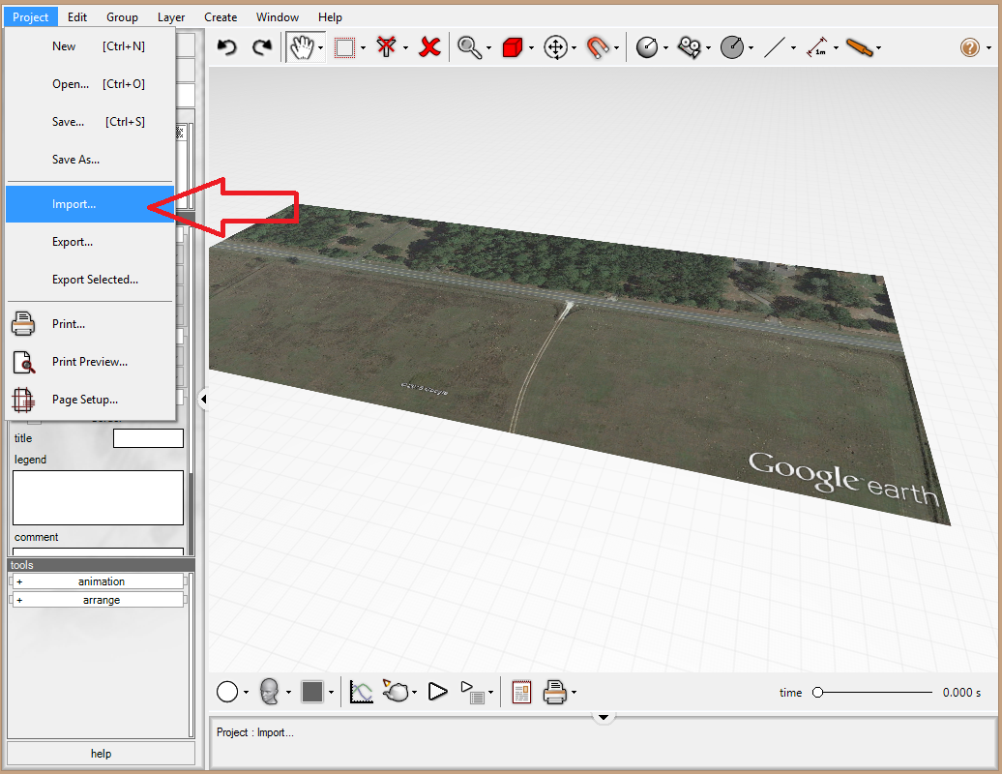Open the graph curves icon
This screenshot has width=1002, height=774.
(x=361, y=692)
